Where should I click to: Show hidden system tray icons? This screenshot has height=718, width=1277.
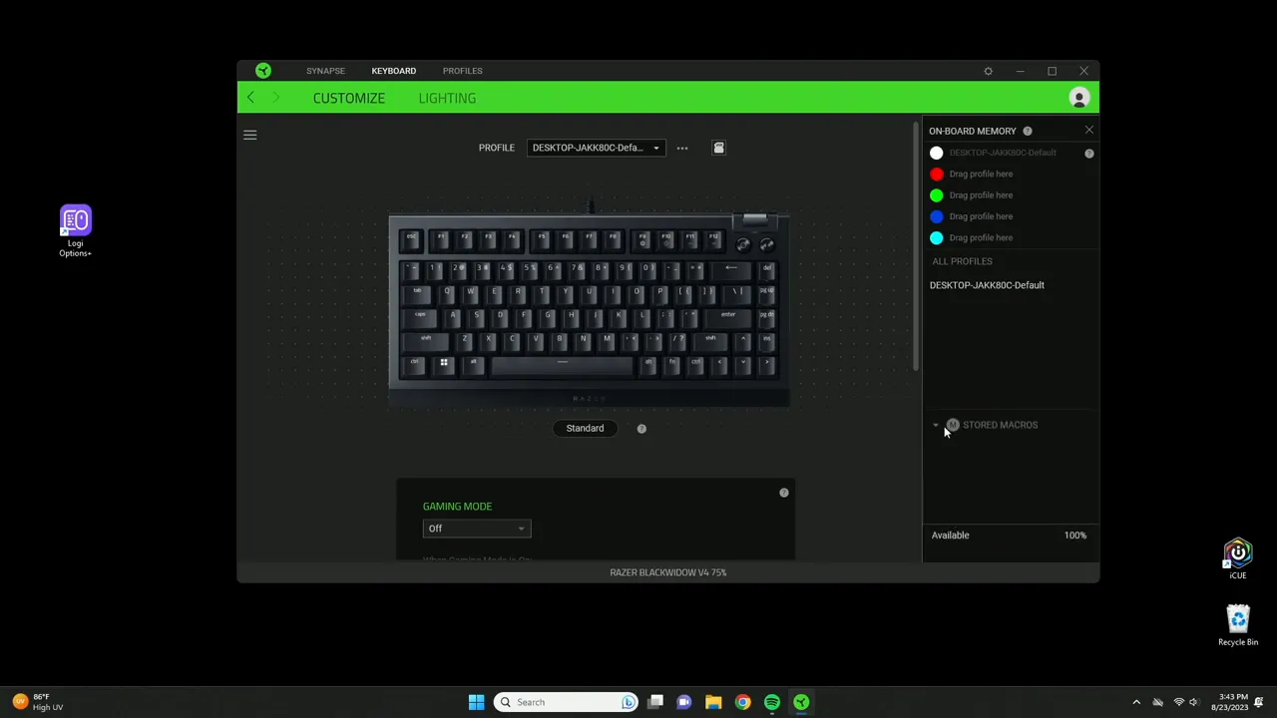1135,702
